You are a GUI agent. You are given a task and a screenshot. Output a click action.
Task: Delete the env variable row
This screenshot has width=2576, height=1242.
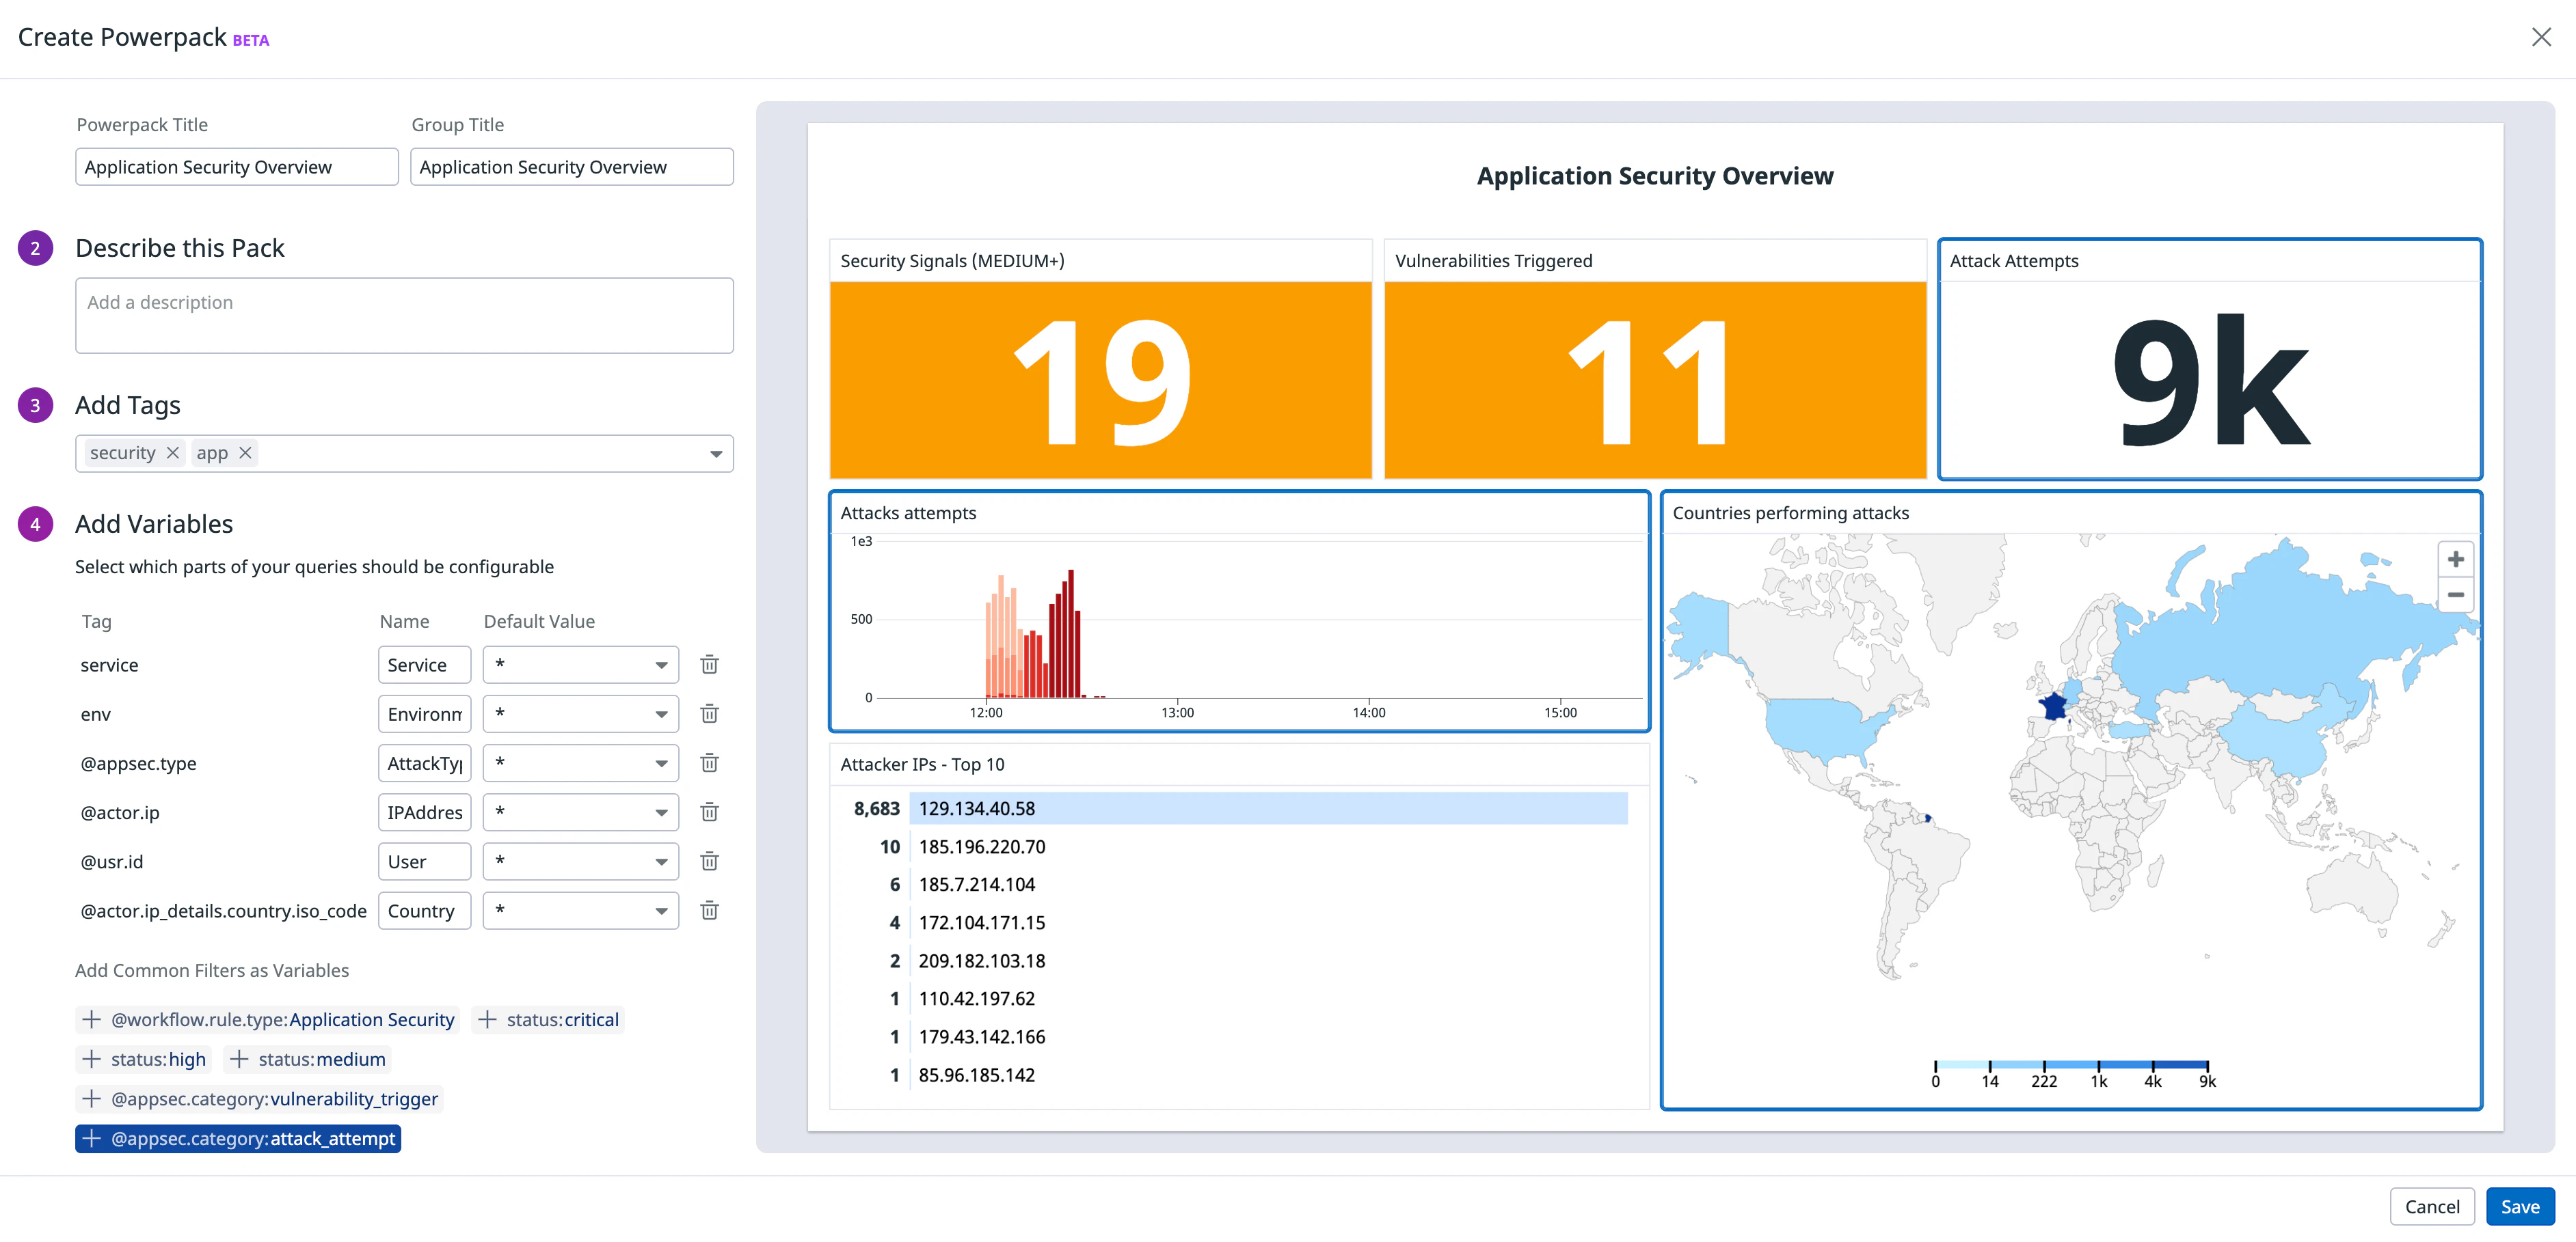pos(709,713)
